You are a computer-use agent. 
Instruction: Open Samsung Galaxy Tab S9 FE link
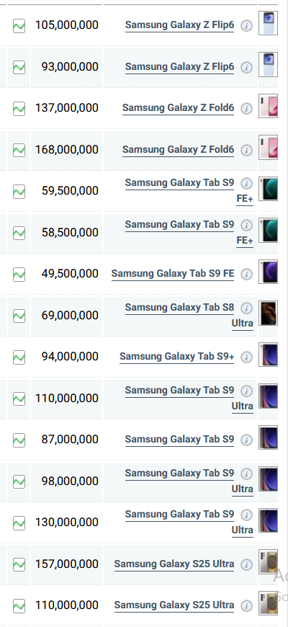[x=173, y=274]
